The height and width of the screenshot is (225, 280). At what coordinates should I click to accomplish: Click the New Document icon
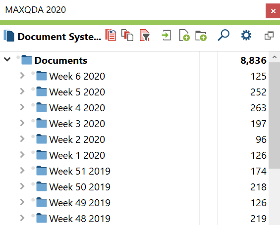184,35
